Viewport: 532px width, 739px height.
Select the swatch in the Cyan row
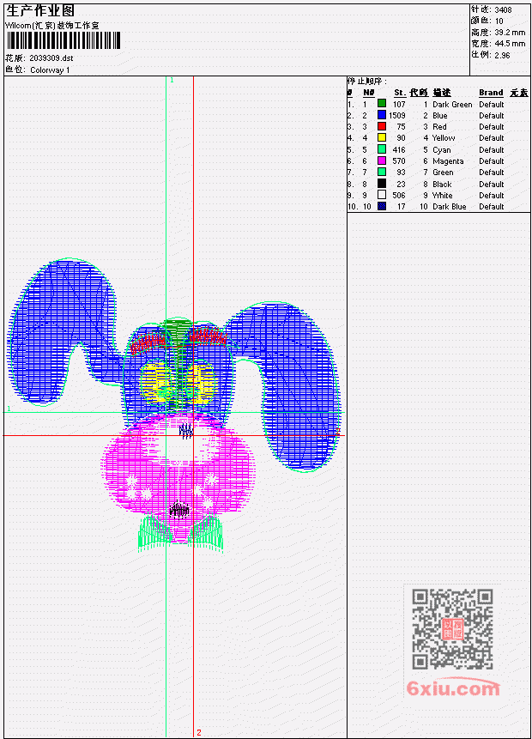coord(382,149)
